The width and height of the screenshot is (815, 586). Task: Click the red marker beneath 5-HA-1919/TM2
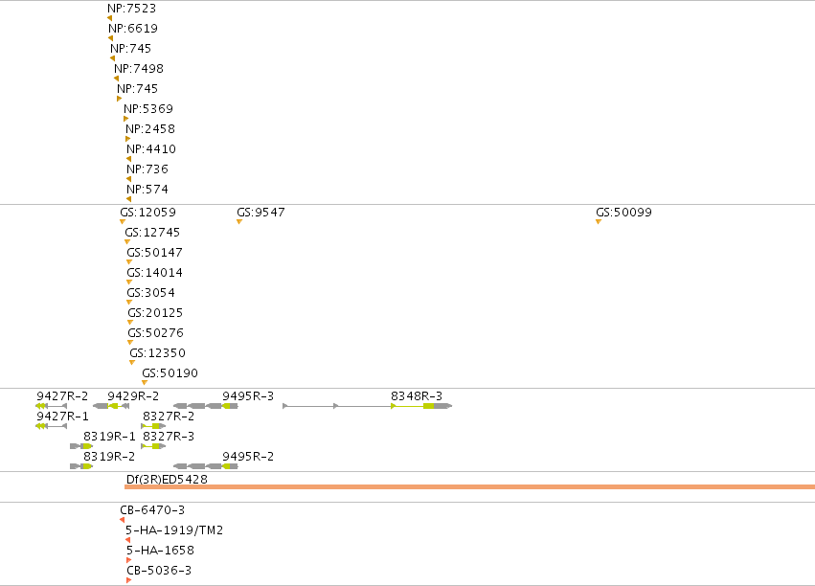click(128, 540)
